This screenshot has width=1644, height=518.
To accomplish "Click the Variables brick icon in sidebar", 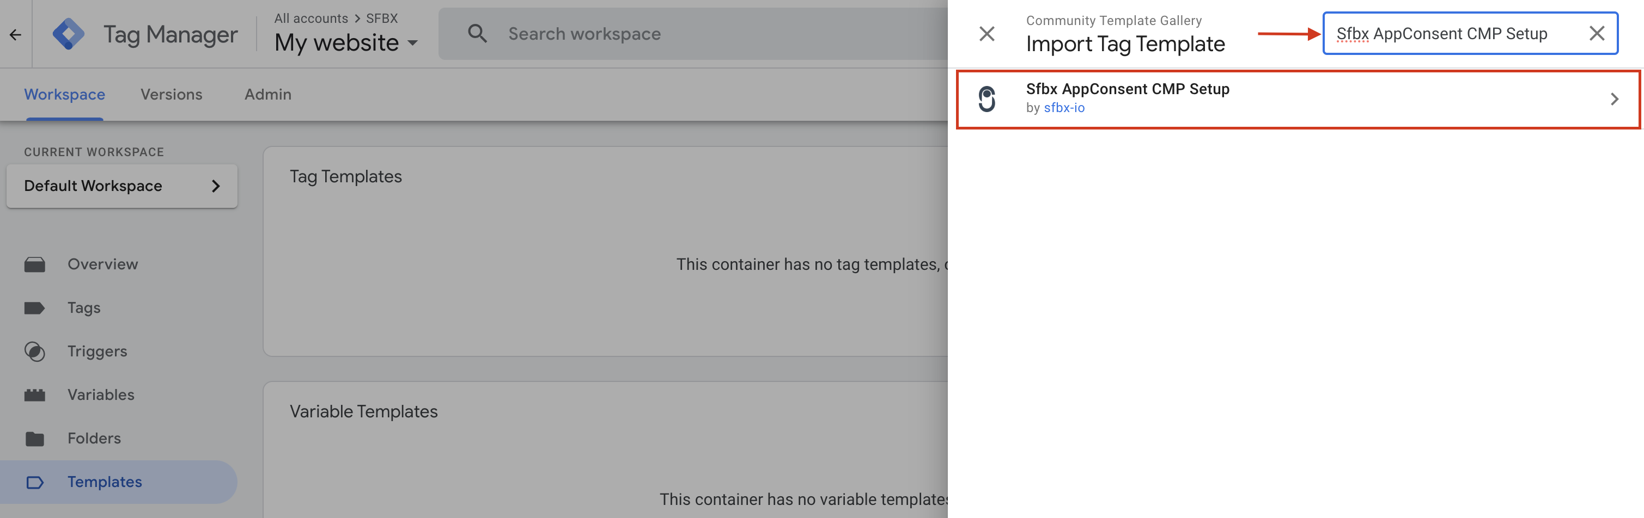I will coord(34,395).
